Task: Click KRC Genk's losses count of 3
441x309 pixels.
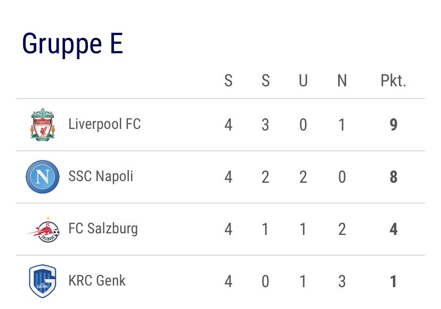Action: [342, 281]
